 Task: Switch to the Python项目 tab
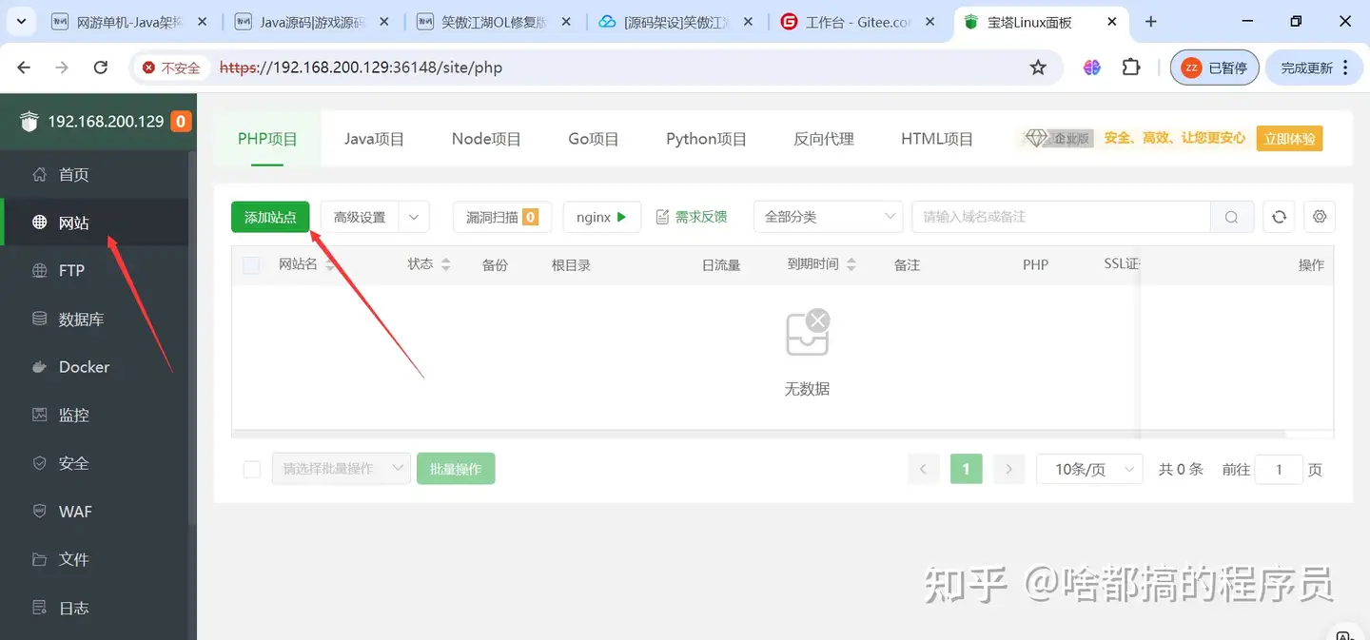(x=706, y=139)
